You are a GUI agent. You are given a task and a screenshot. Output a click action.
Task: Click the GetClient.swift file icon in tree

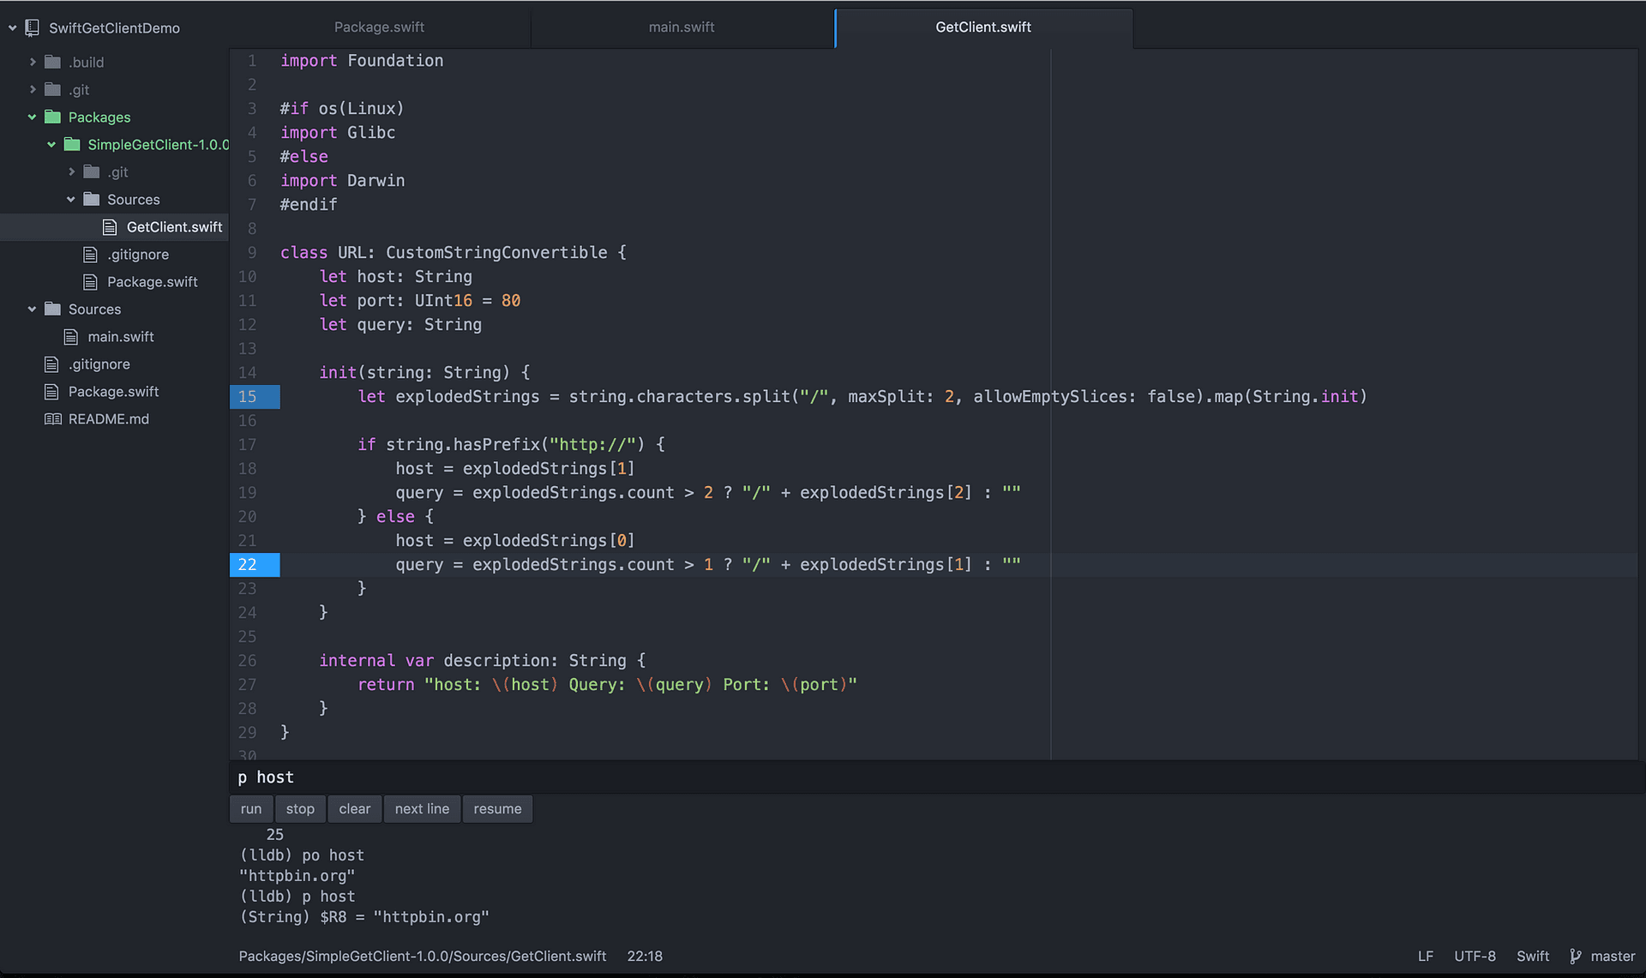click(110, 227)
